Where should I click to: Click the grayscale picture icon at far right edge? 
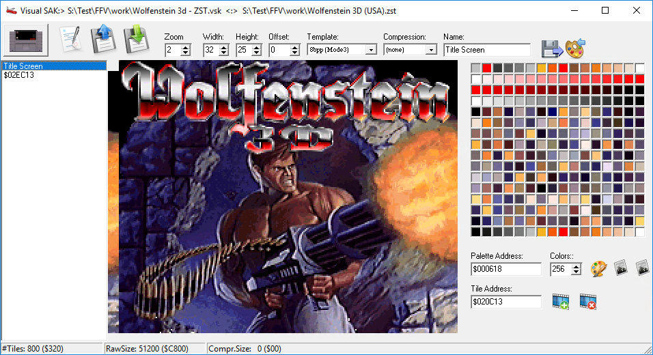[643, 268]
